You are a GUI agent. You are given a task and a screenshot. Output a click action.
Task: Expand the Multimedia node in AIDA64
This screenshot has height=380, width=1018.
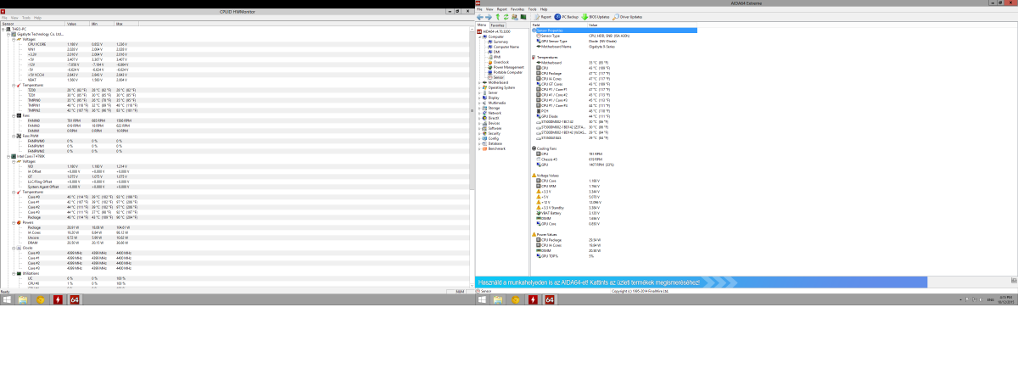tap(480, 103)
